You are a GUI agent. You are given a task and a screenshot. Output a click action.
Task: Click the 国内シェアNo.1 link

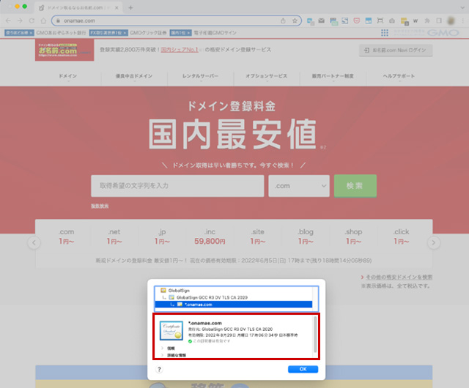tap(180, 50)
